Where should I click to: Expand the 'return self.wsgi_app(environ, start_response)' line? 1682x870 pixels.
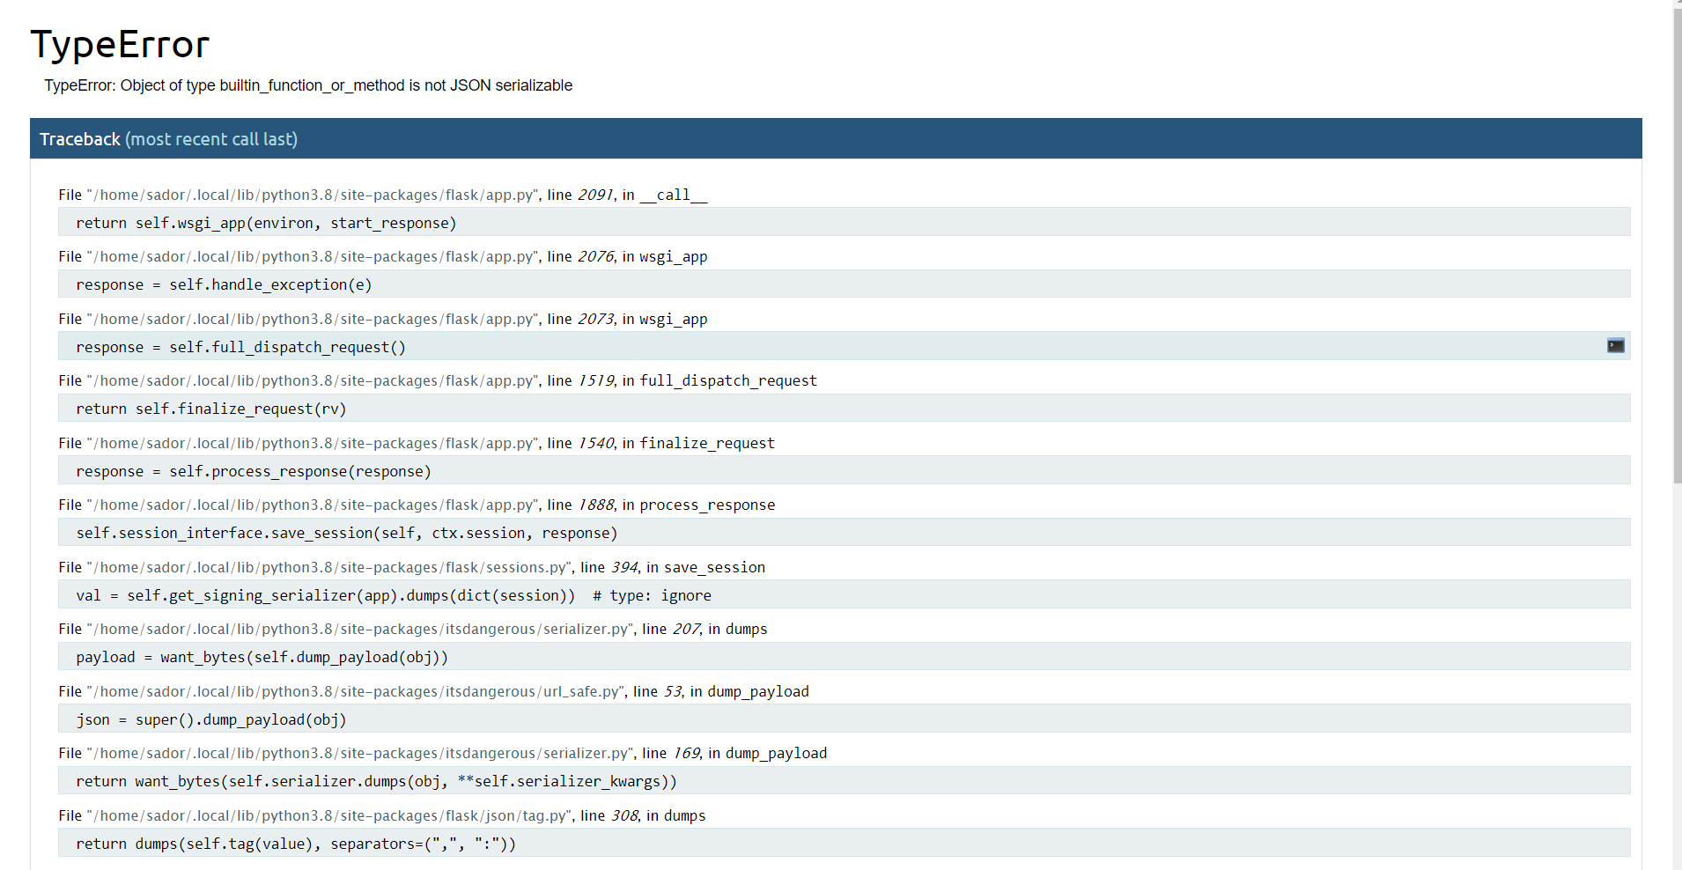point(844,223)
